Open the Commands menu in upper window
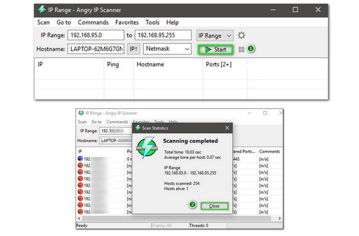Screen dimensions: 359x236 [x=93, y=22]
